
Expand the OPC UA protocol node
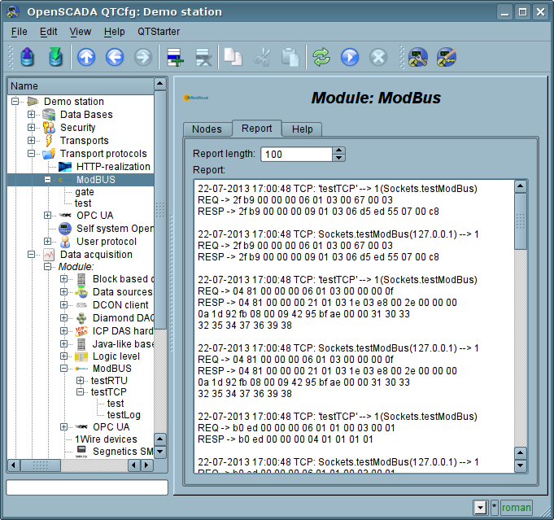48,216
